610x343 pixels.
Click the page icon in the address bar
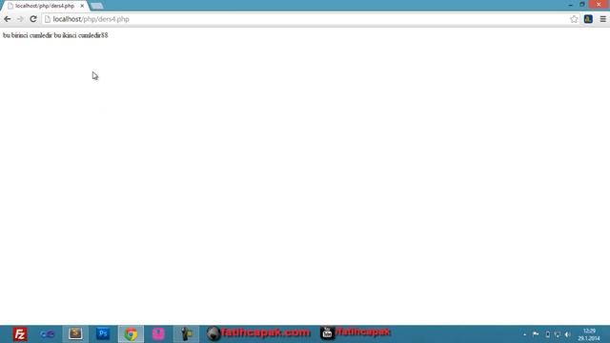48,19
